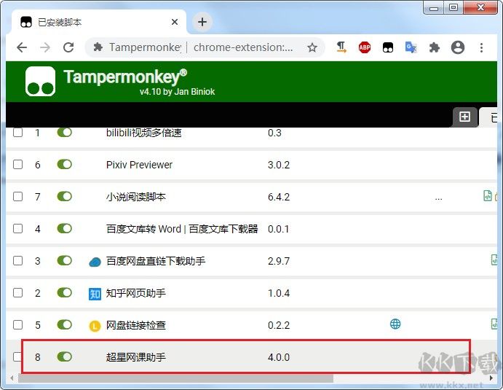Tick checkbox for bilibili视频多倍速

click(x=17, y=132)
